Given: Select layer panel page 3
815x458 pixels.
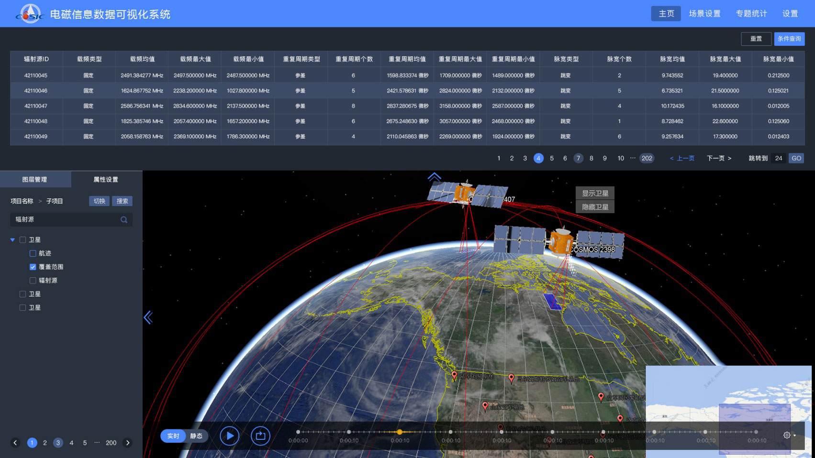Looking at the screenshot, I should tap(58, 443).
